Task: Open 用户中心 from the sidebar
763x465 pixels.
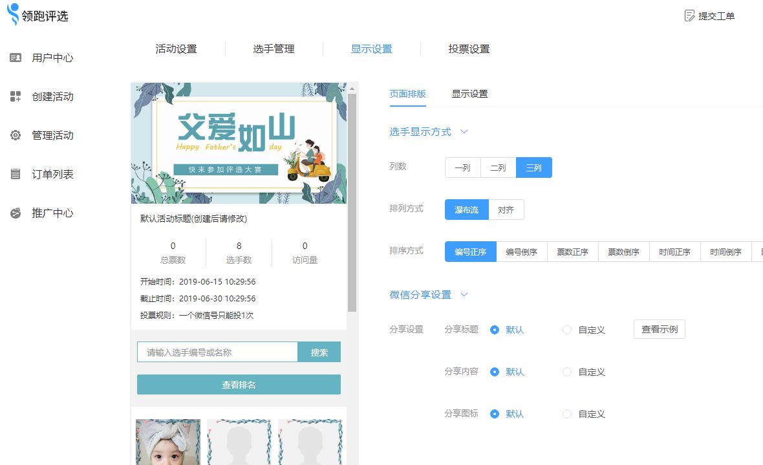Action: [52, 58]
